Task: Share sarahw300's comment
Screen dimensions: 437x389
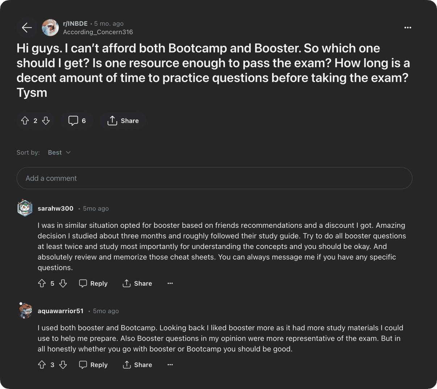Action: click(137, 284)
